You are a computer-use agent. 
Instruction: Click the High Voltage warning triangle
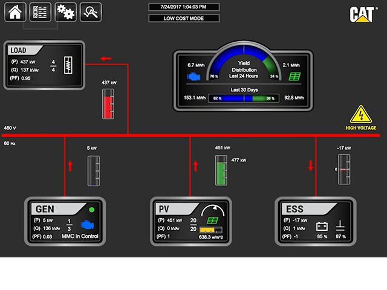(x=360, y=114)
